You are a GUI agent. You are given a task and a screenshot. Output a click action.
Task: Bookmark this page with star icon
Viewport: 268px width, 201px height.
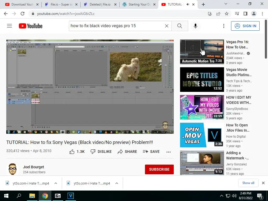click(x=227, y=14)
